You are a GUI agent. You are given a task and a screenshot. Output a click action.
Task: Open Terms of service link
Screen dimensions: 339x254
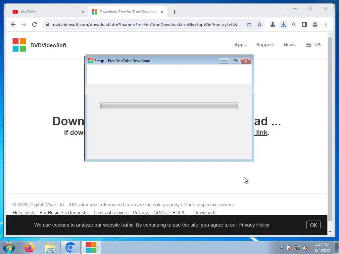(111, 213)
